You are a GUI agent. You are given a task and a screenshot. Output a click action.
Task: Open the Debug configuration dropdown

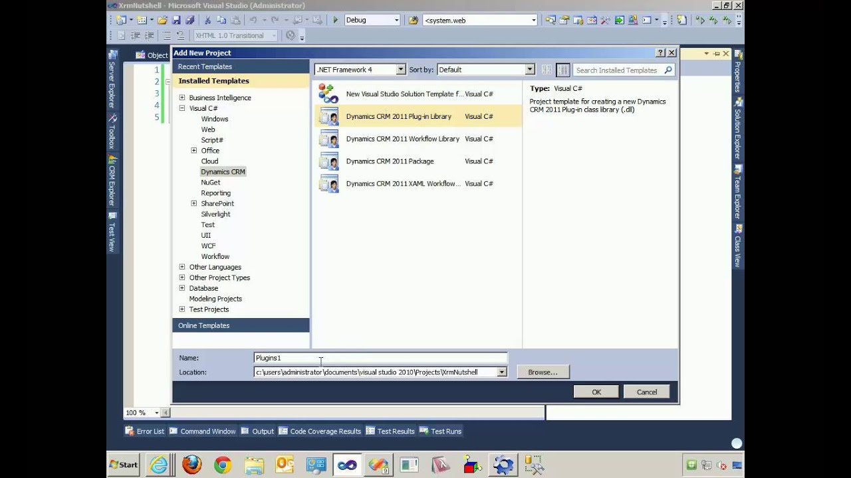pyautogui.click(x=397, y=20)
